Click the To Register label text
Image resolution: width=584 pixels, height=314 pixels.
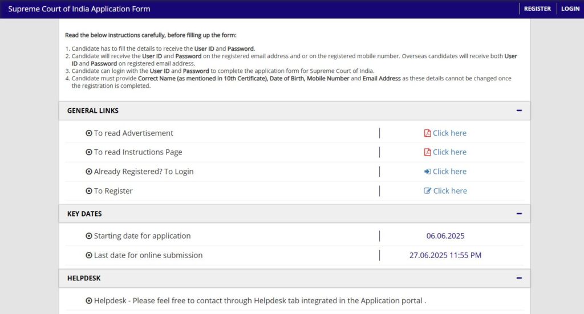(113, 191)
